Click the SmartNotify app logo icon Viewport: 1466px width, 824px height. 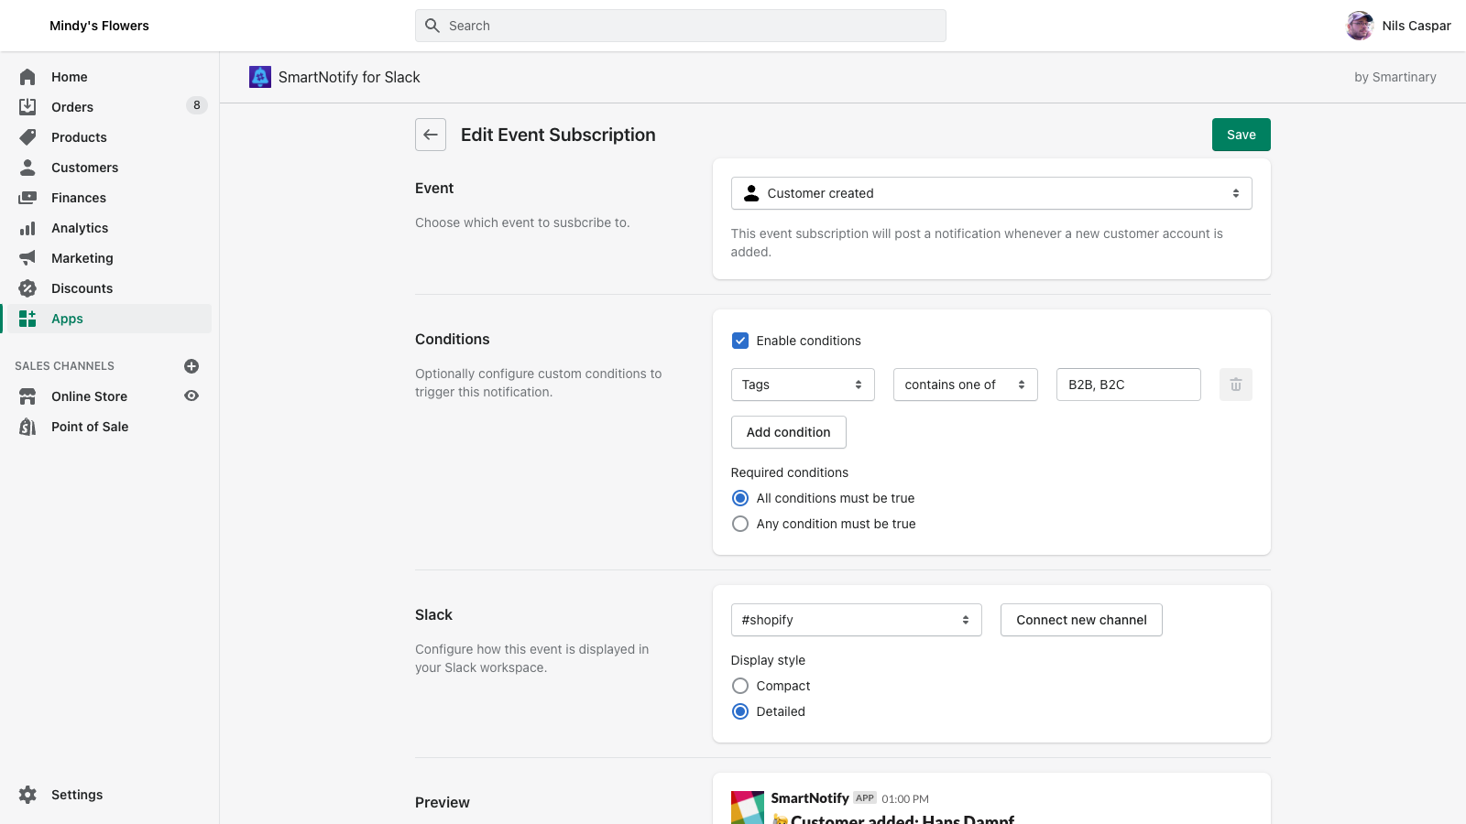[260, 77]
